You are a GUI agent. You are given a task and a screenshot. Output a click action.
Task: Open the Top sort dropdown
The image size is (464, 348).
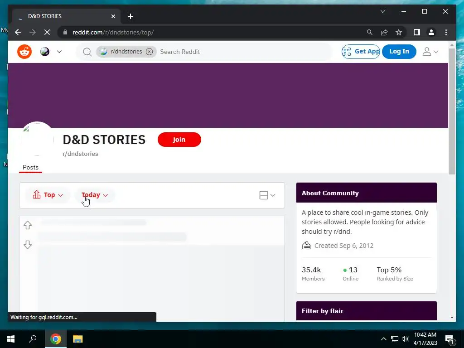point(48,195)
